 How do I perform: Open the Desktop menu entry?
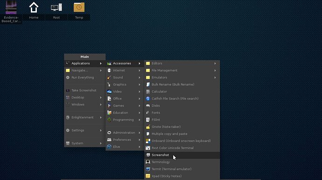click(x=84, y=98)
